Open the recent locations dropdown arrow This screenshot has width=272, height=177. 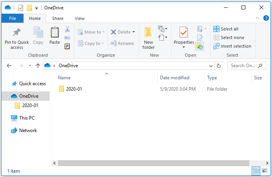(x=29, y=66)
